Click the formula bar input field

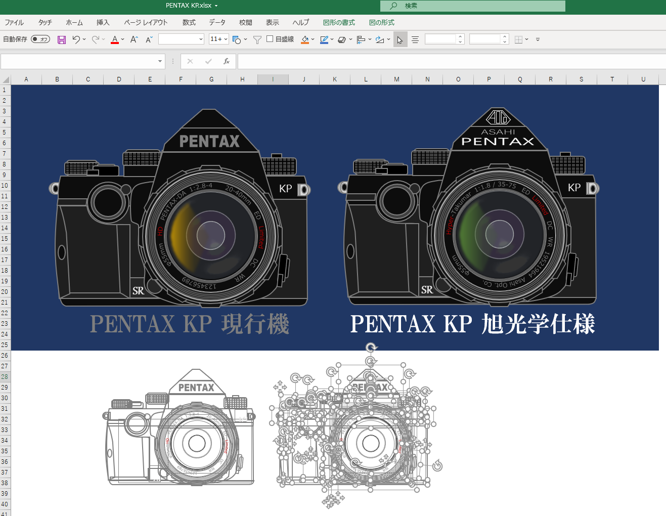pyautogui.click(x=452, y=61)
